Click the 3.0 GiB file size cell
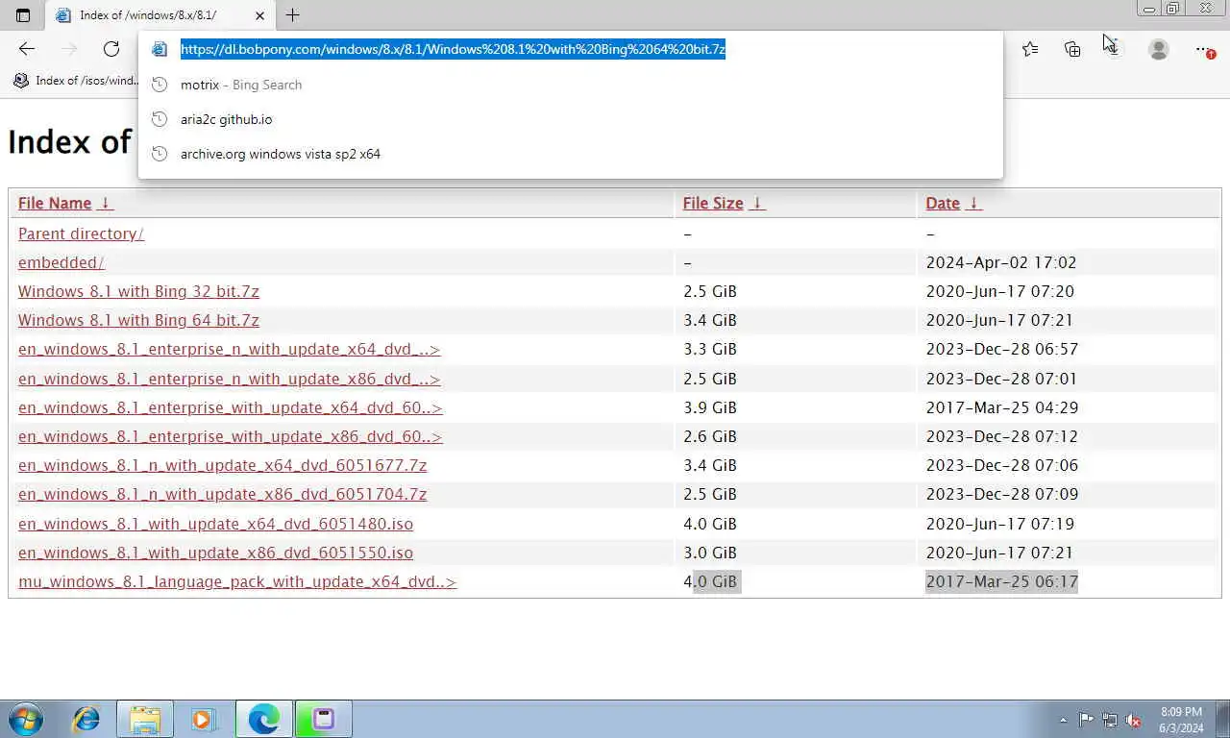 click(x=710, y=553)
